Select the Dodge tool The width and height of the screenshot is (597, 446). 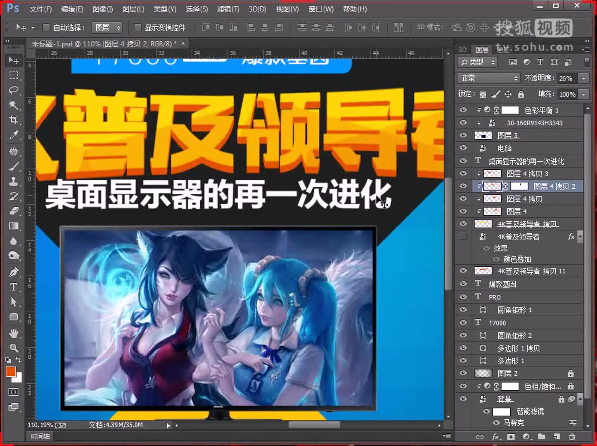click(14, 256)
